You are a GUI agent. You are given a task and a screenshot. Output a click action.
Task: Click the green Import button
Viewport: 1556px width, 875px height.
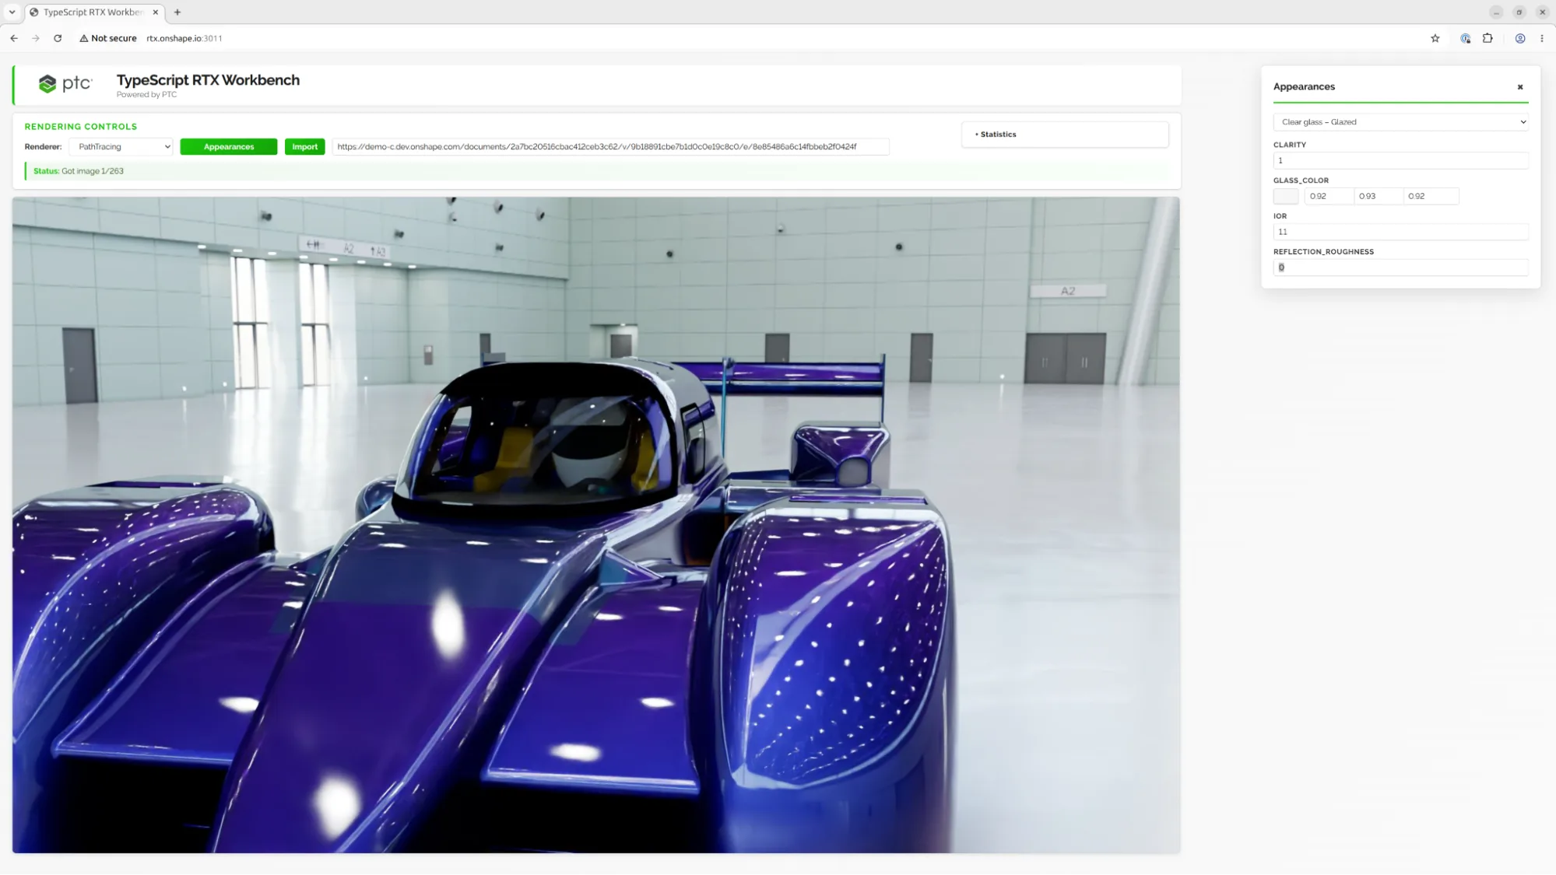point(305,147)
